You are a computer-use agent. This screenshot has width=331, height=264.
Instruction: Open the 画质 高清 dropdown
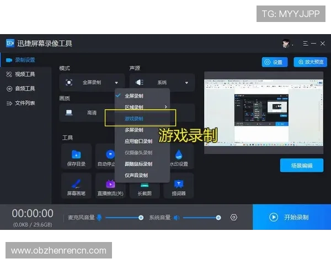(87, 113)
